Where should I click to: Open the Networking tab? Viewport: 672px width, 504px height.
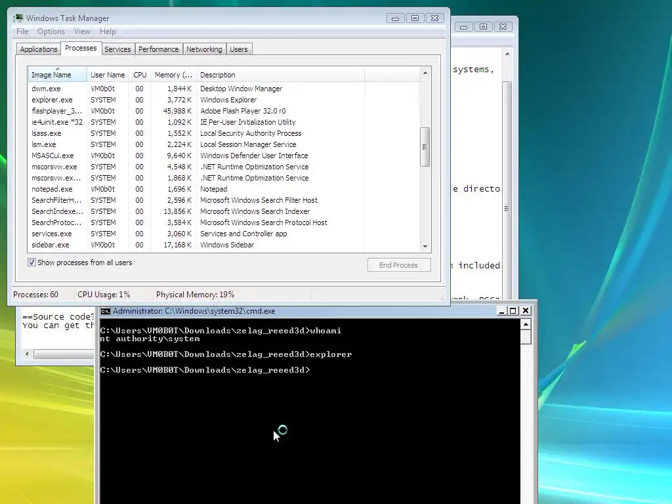[204, 49]
